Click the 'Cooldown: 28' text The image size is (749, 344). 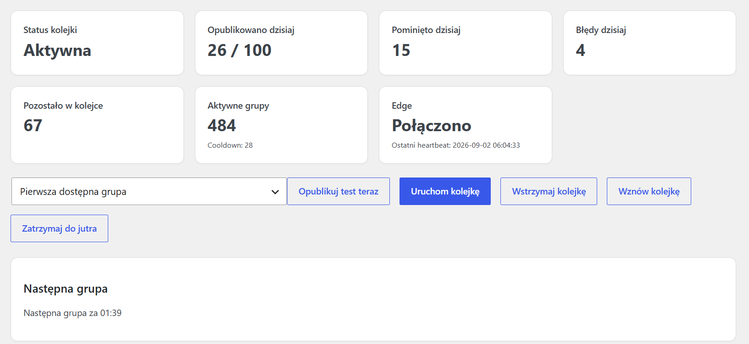[230, 145]
